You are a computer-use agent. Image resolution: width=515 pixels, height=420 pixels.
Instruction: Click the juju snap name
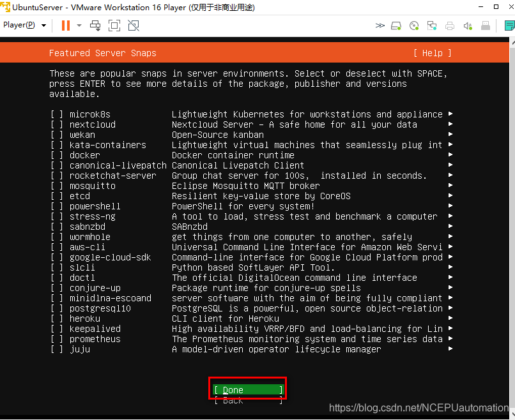coord(79,349)
